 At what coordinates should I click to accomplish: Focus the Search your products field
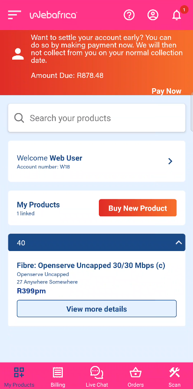pos(96,118)
